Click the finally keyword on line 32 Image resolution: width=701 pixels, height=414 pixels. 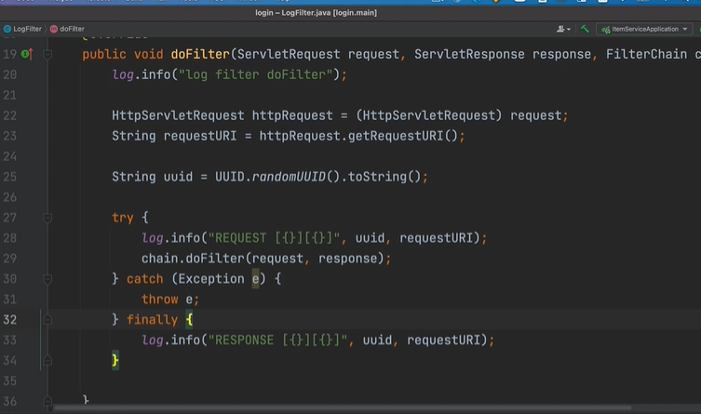point(152,320)
